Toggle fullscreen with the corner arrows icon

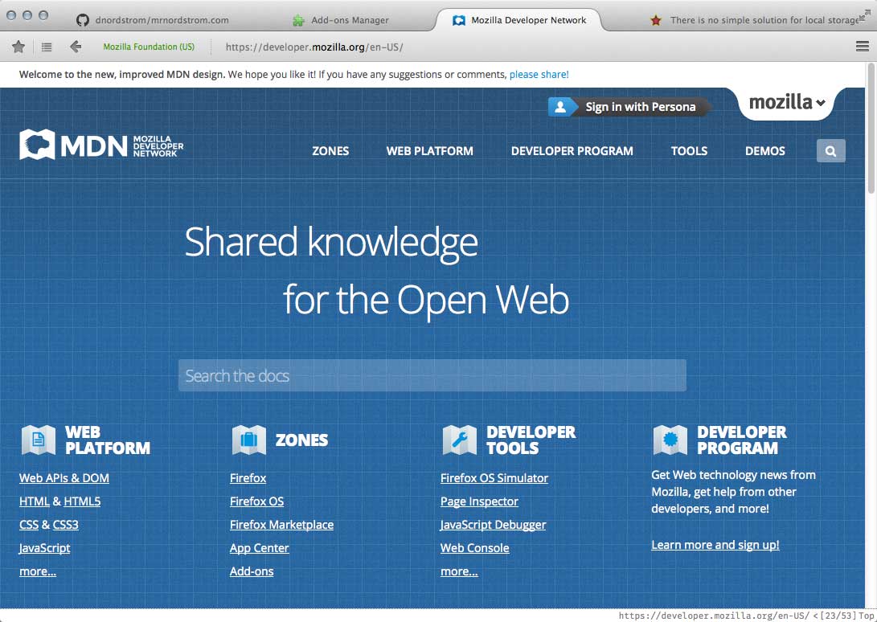click(865, 15)
